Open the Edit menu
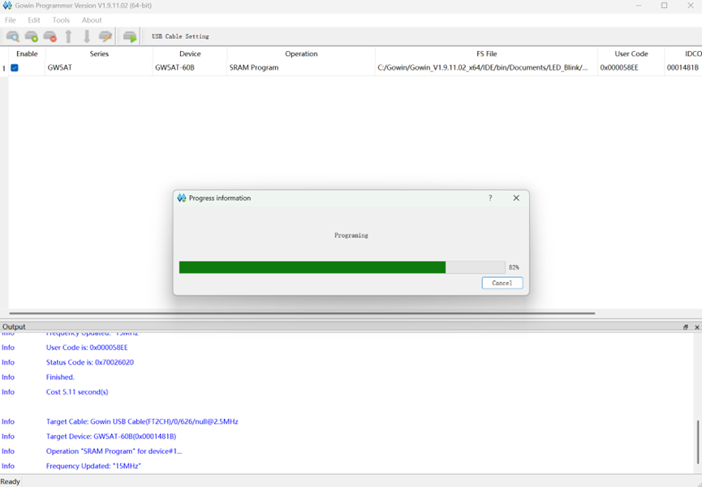Image resolution: width=702 pixels, height=487 pixels. [34, 20]
